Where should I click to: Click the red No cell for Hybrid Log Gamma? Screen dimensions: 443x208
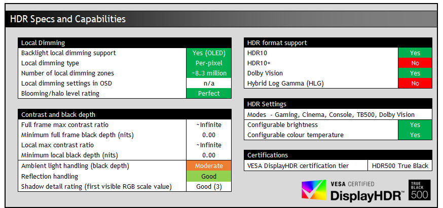[415, 84]
